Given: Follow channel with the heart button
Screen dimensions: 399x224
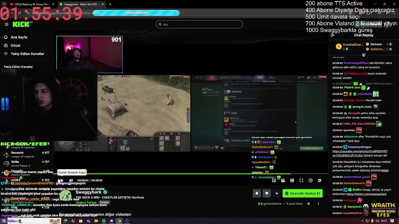Looking at the screenshot, I should pos(267,193).
